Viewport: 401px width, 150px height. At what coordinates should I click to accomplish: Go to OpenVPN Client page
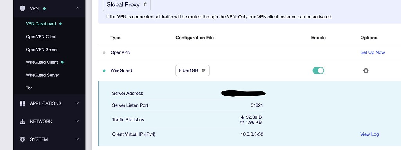point(41,36)
